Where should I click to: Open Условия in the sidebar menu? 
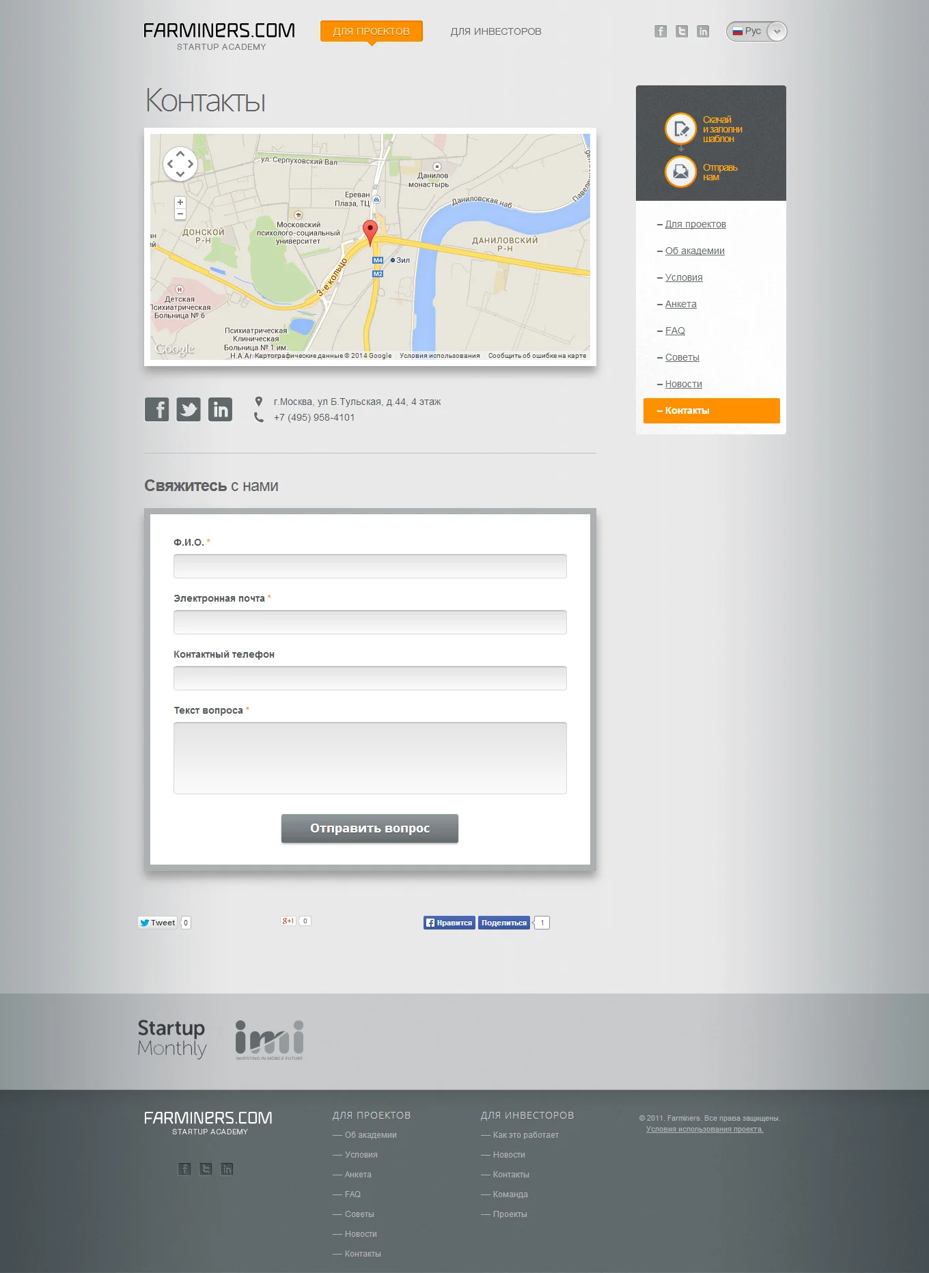(x=684, y=277)
